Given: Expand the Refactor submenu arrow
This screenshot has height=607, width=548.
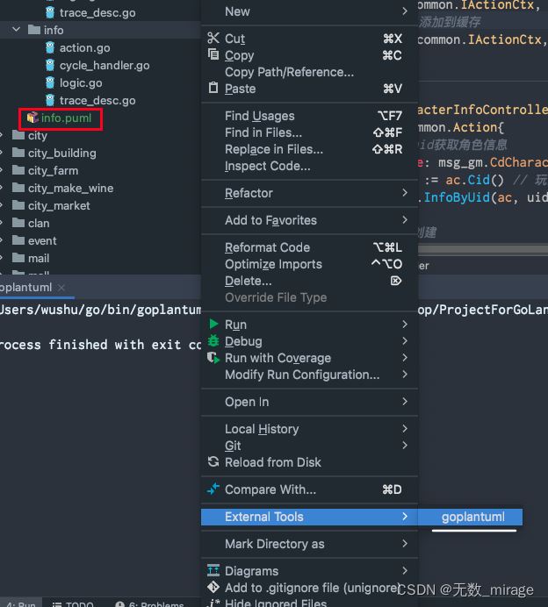Looking at the screenshot, I should (x=405, y=193).
